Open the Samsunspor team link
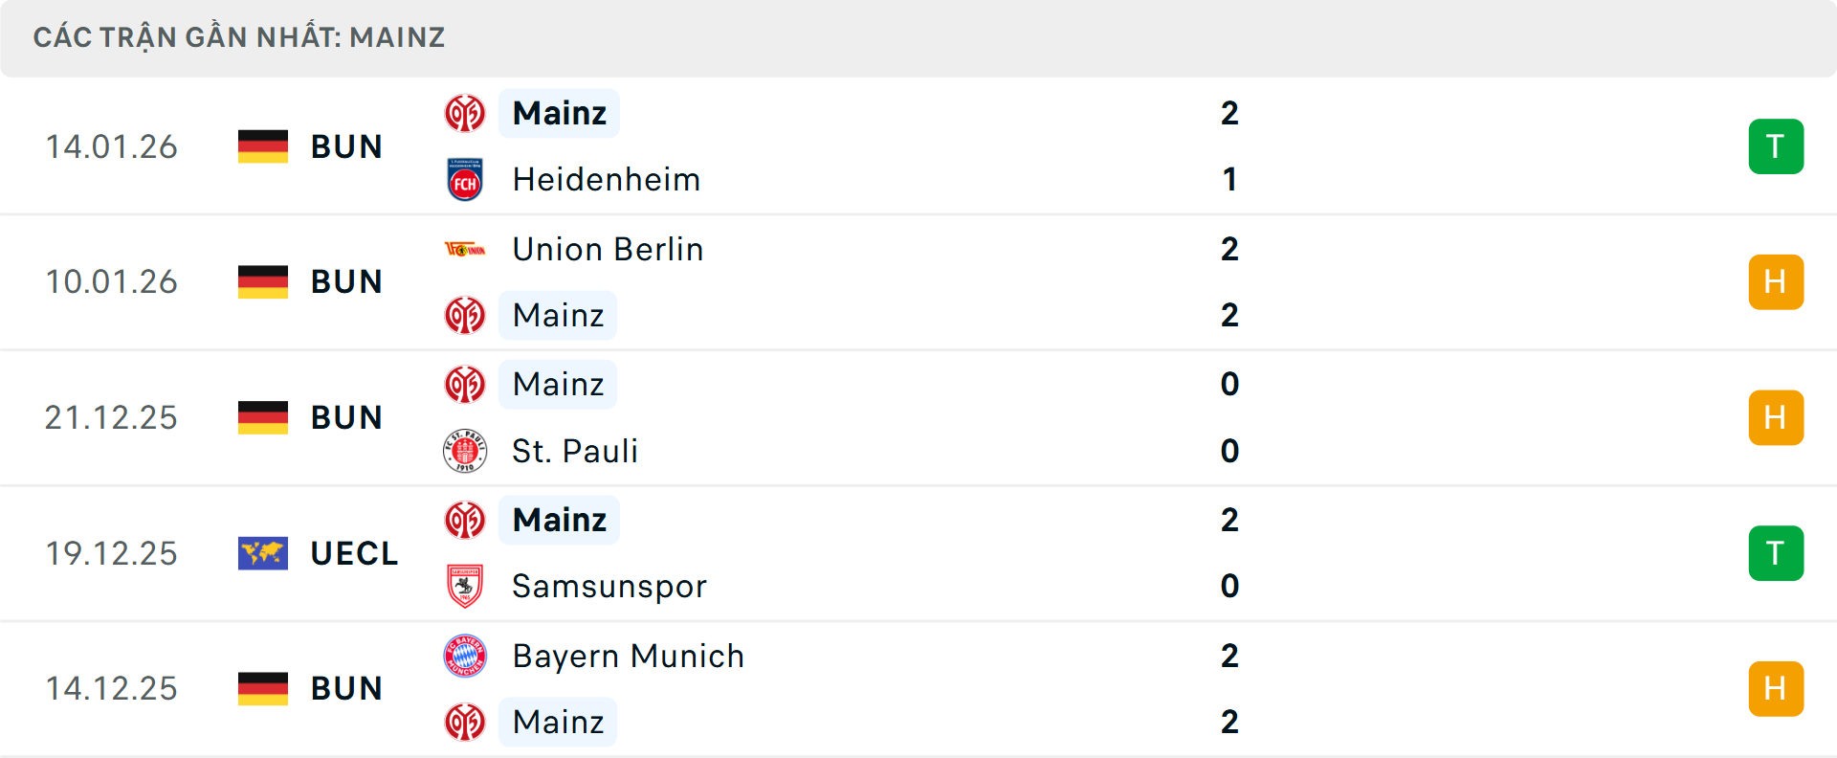The width and height of the screenshot is (1837, 758). click(609, 586)
